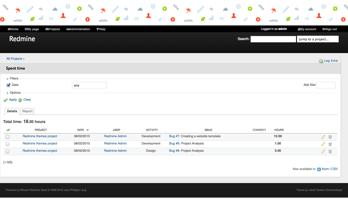Open My page from the top menu
Screen dimensions: 348x199
pos(32,29)
